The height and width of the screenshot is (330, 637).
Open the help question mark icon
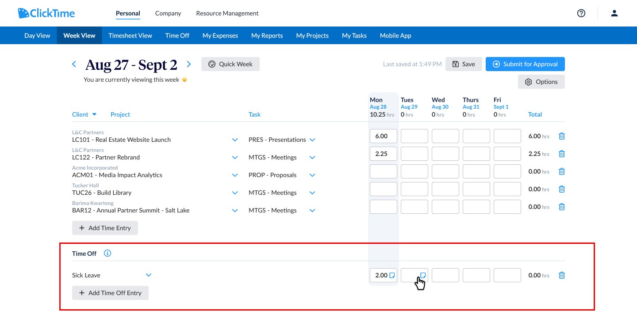581,13
